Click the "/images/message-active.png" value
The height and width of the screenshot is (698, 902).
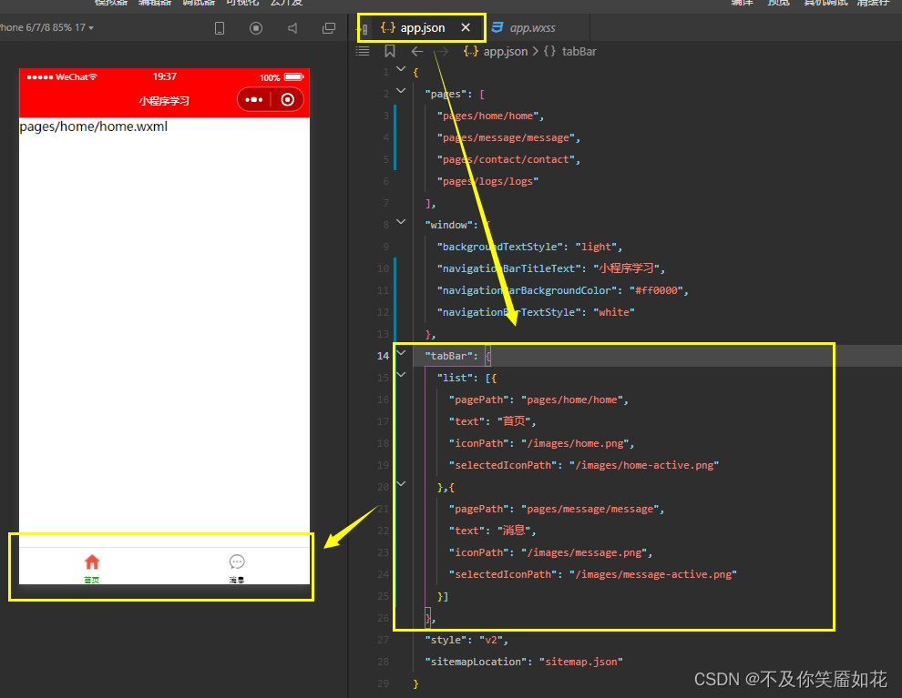coord(653,574)
